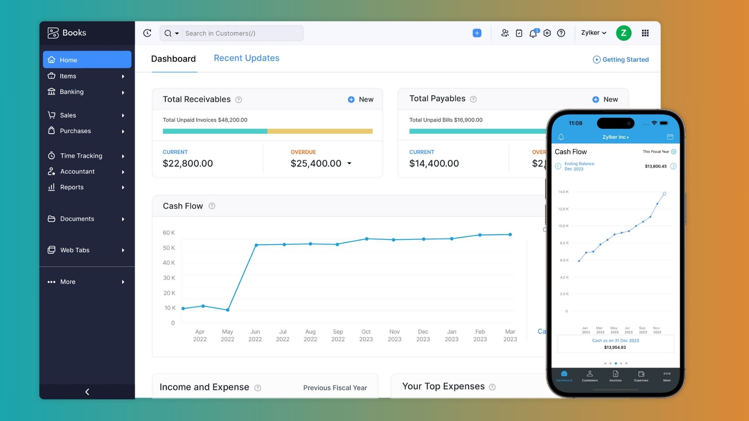Screen dimensions: 749x421
Task: Click Total Unpaid Invoices $48,200.00 text
Action: point(205,120)
